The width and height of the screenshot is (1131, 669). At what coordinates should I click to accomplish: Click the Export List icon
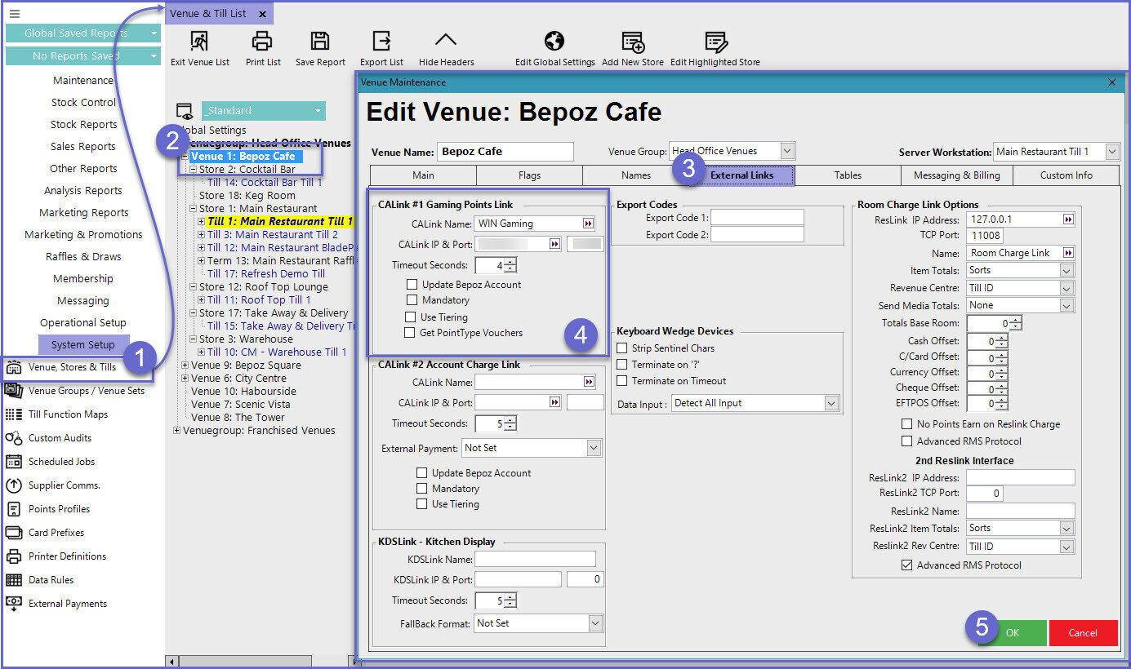(x=381, y=41)
